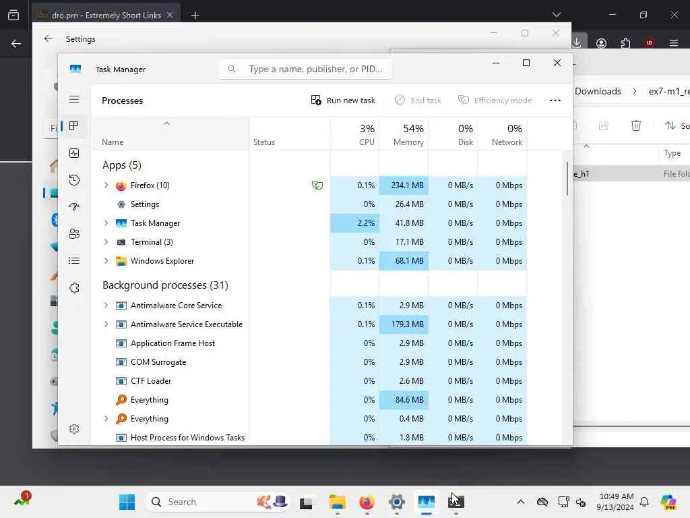Click the Run new task button
Screen dimensions: 690x518
(x=343, y=100)
